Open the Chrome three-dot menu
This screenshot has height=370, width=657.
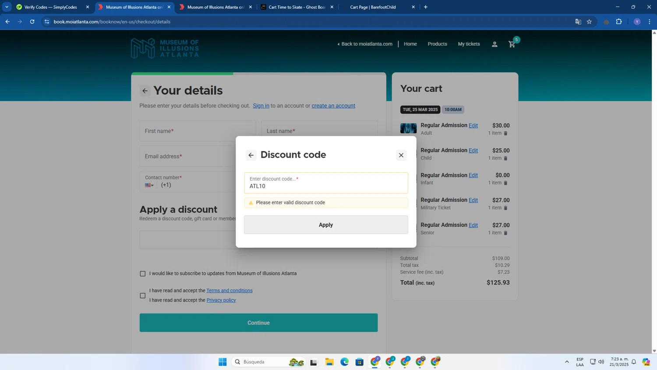(650, 21)
